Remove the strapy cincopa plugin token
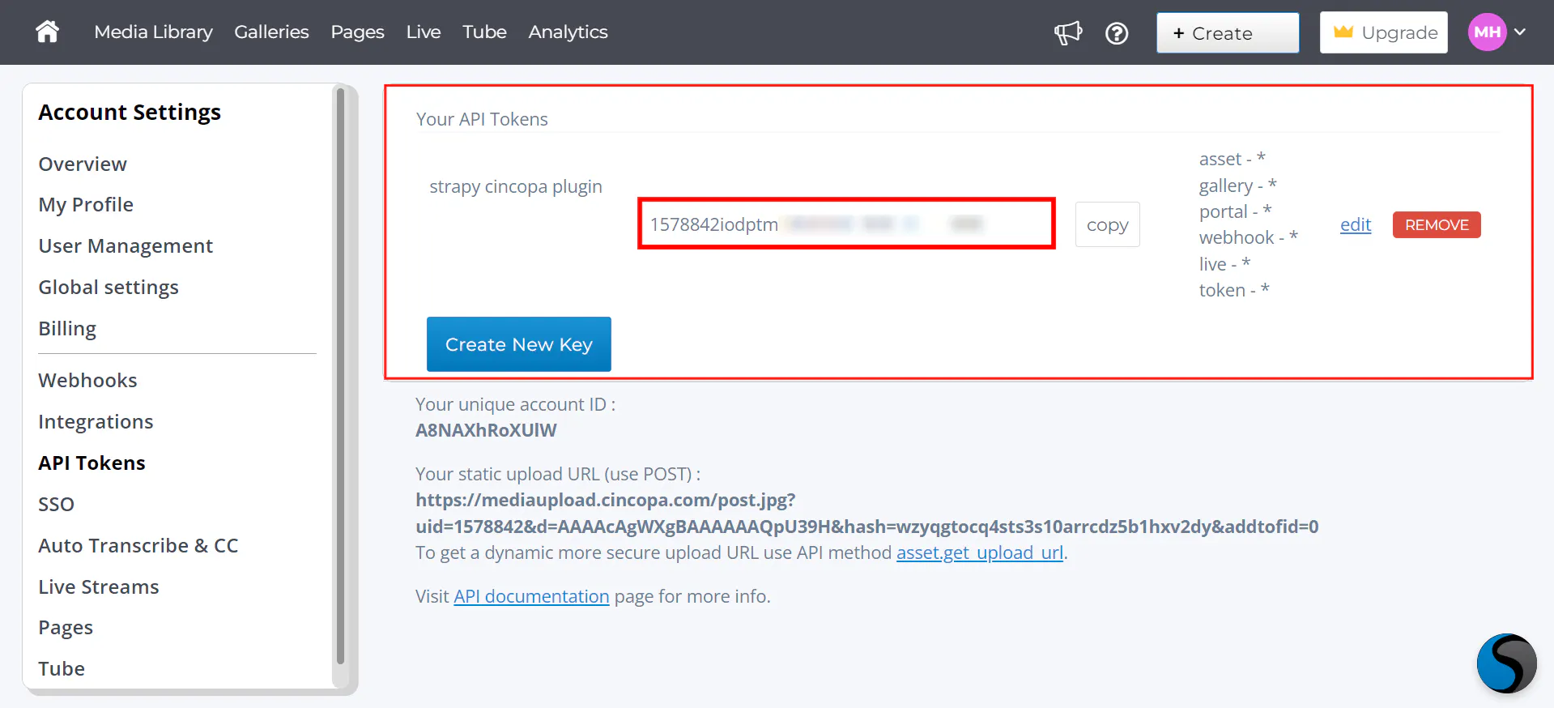 pos(1437,224)
